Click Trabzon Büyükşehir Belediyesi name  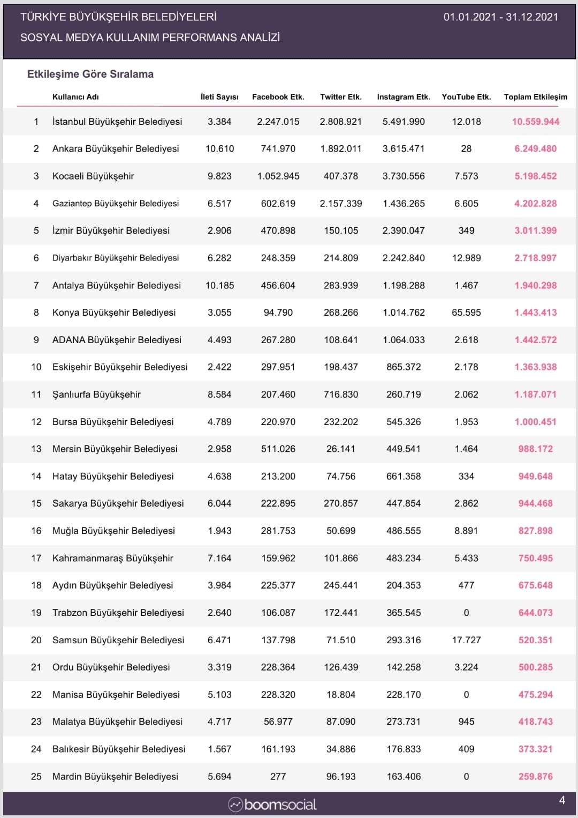[118, 613]
